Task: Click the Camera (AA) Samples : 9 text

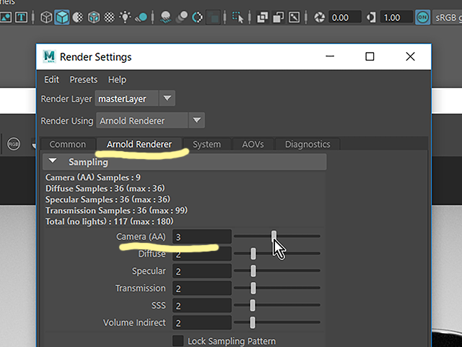Action: tap(93, 177)
